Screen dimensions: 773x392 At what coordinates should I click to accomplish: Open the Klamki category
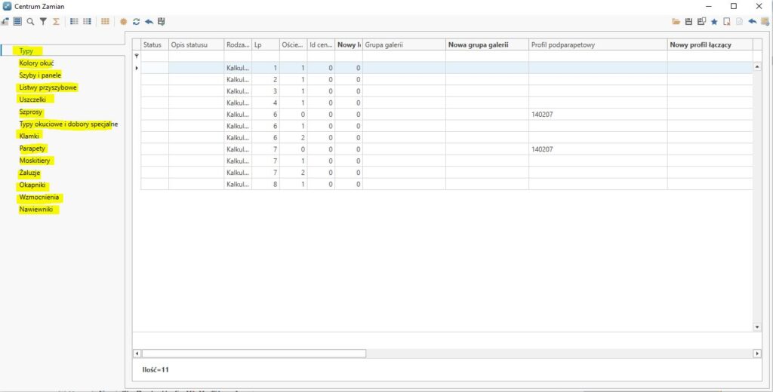click(29, 136)
